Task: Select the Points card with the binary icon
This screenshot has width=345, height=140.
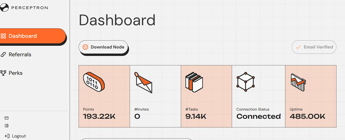Action: tap(104, 96)
